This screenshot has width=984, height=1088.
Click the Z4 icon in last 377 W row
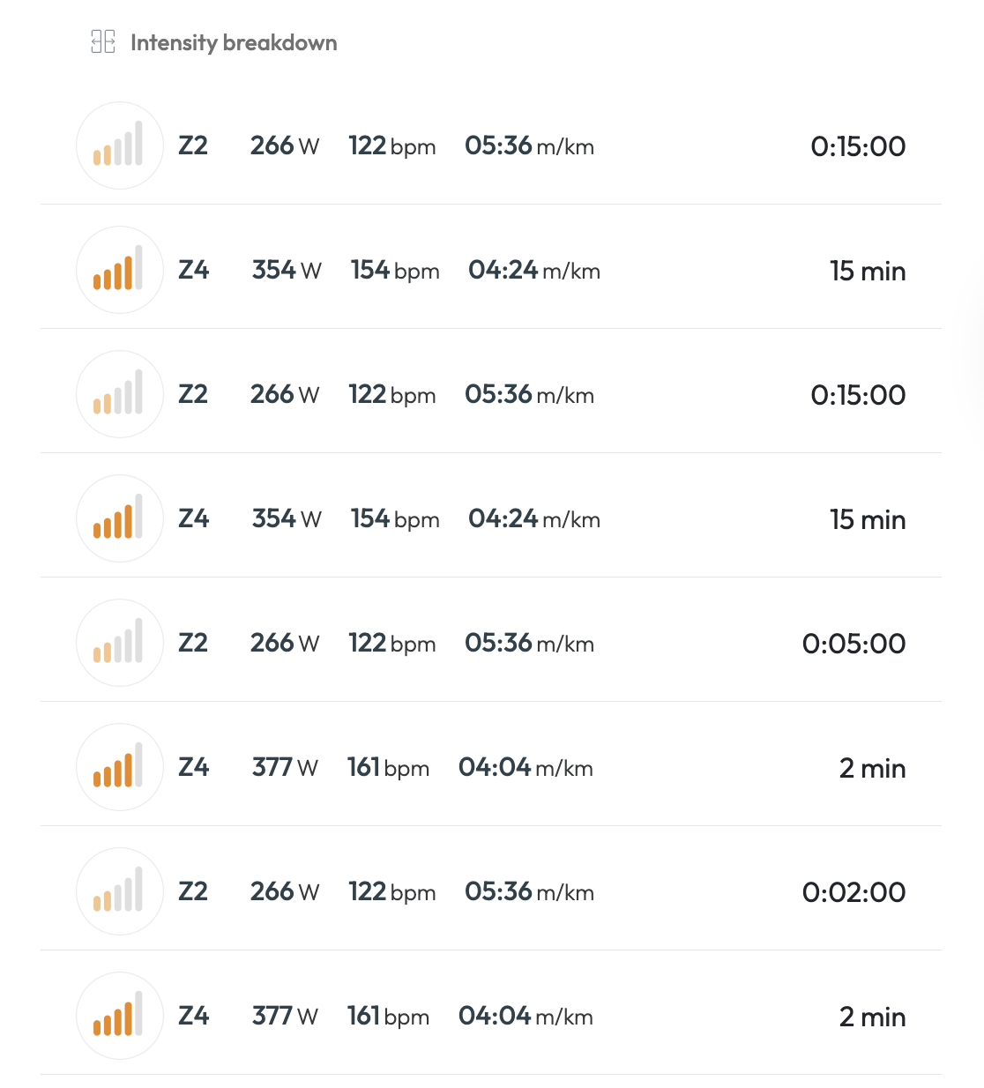120,1016
